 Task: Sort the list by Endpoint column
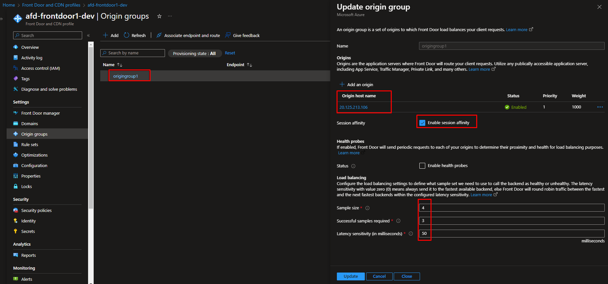tap(239, 65)
